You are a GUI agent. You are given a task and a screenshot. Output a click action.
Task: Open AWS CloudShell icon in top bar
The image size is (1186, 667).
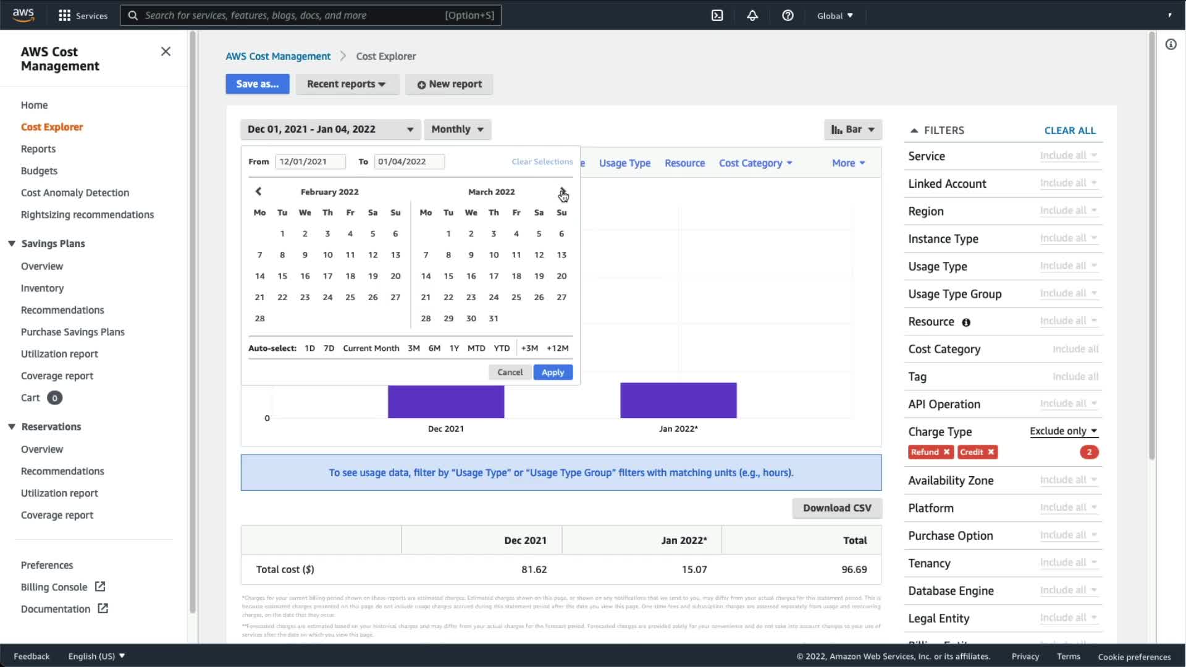coord(717,15)
